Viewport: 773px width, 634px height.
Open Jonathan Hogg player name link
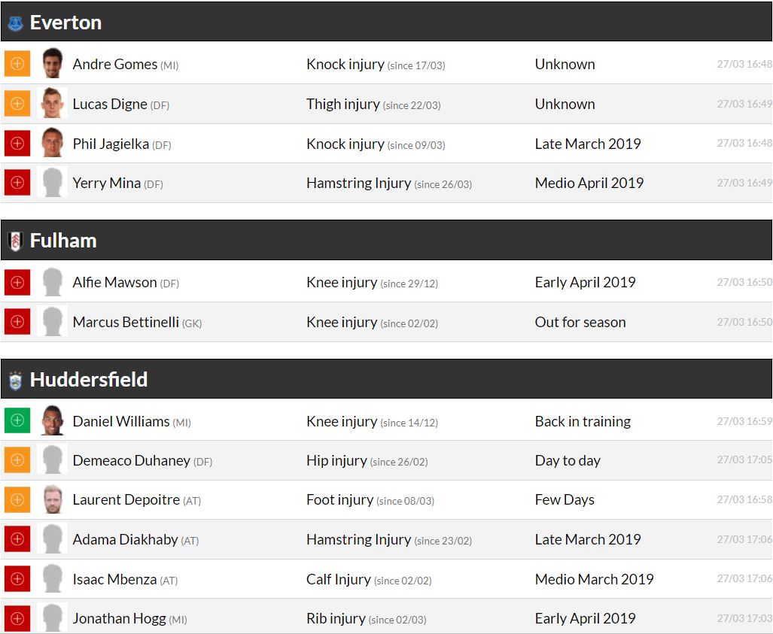(x=119, y=619)
